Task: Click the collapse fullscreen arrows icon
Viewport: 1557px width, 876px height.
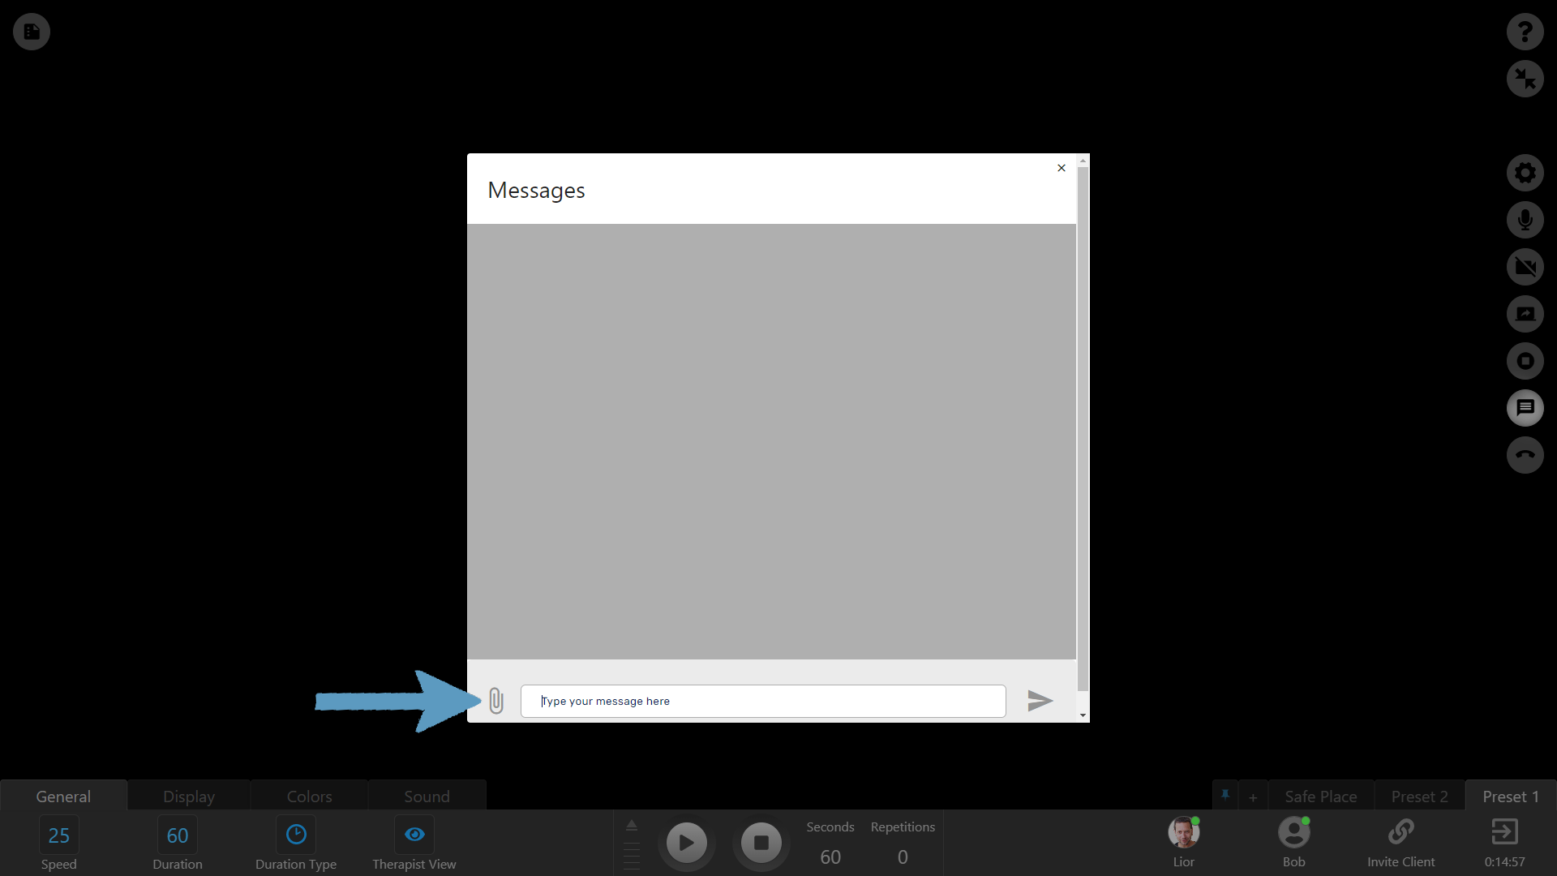Action: point(1525,79)
